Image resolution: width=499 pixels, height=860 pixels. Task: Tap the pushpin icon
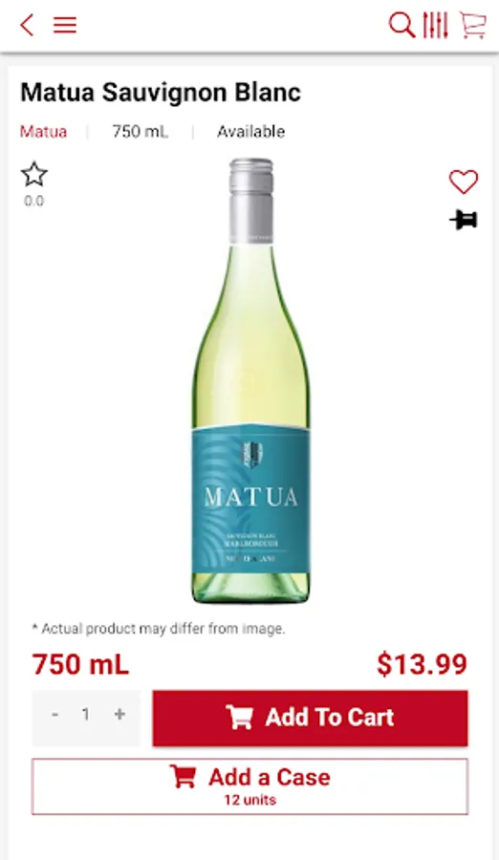(x=464, y=220)
